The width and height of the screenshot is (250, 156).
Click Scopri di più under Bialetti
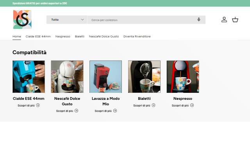point(142,105)
